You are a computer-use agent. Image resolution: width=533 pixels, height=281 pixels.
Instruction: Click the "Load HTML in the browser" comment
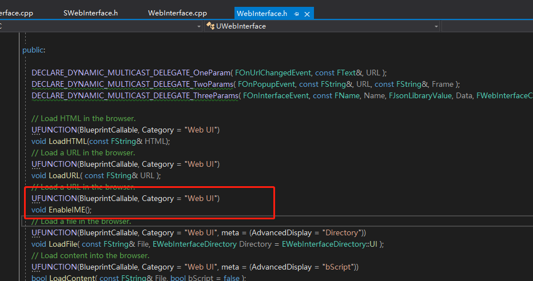coord(83,118)
